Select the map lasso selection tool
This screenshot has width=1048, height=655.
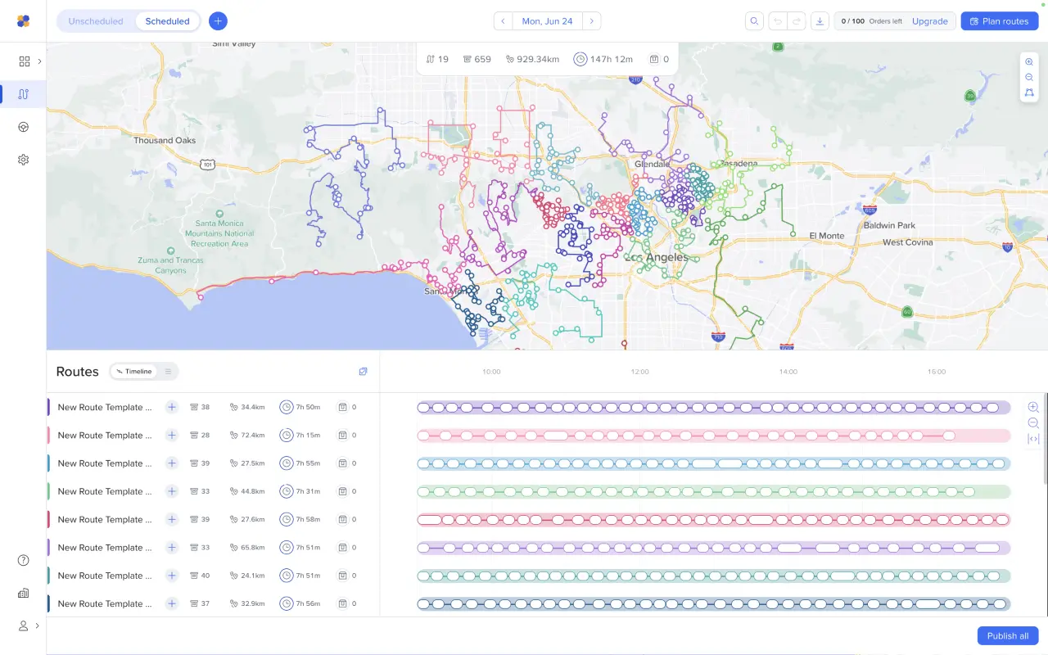1029,93
